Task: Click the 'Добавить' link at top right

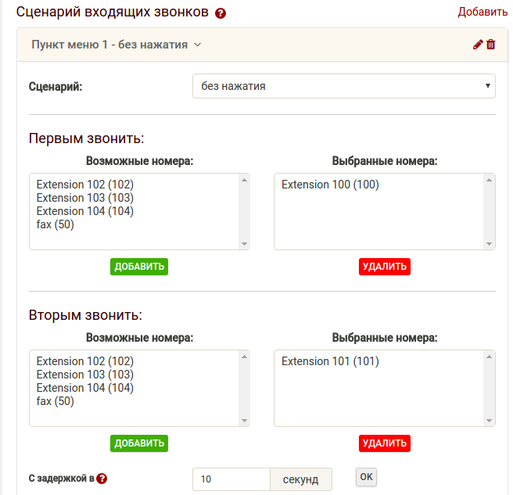Action: tap(483, 12)
